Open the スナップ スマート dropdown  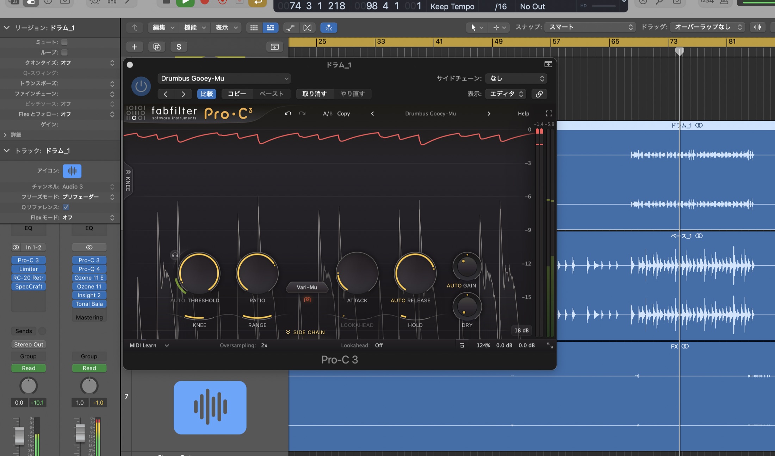point(590,27)
